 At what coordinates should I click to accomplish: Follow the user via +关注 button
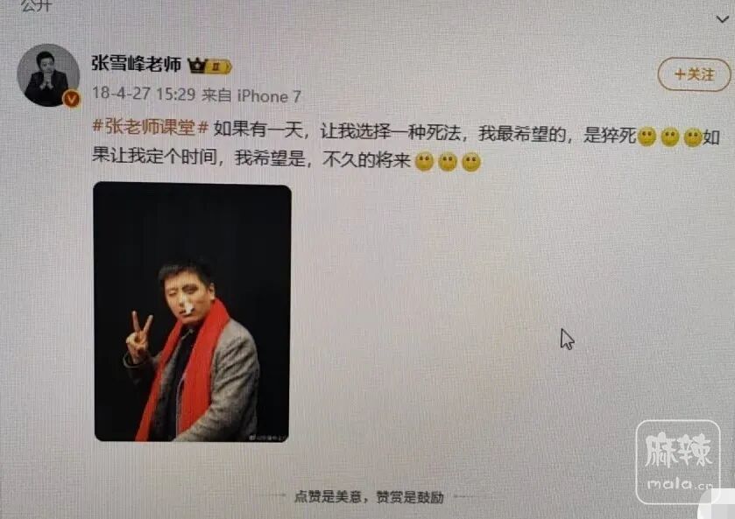click(x=694, y=74)
